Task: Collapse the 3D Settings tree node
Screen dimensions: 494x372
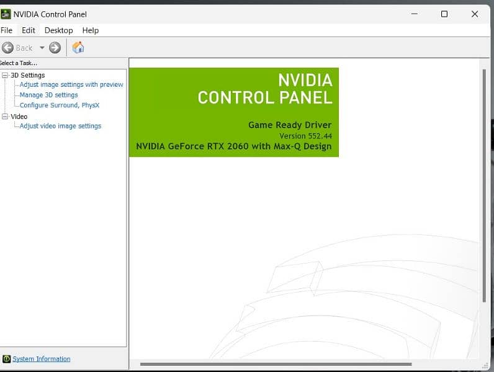Action: pos(5,75)
